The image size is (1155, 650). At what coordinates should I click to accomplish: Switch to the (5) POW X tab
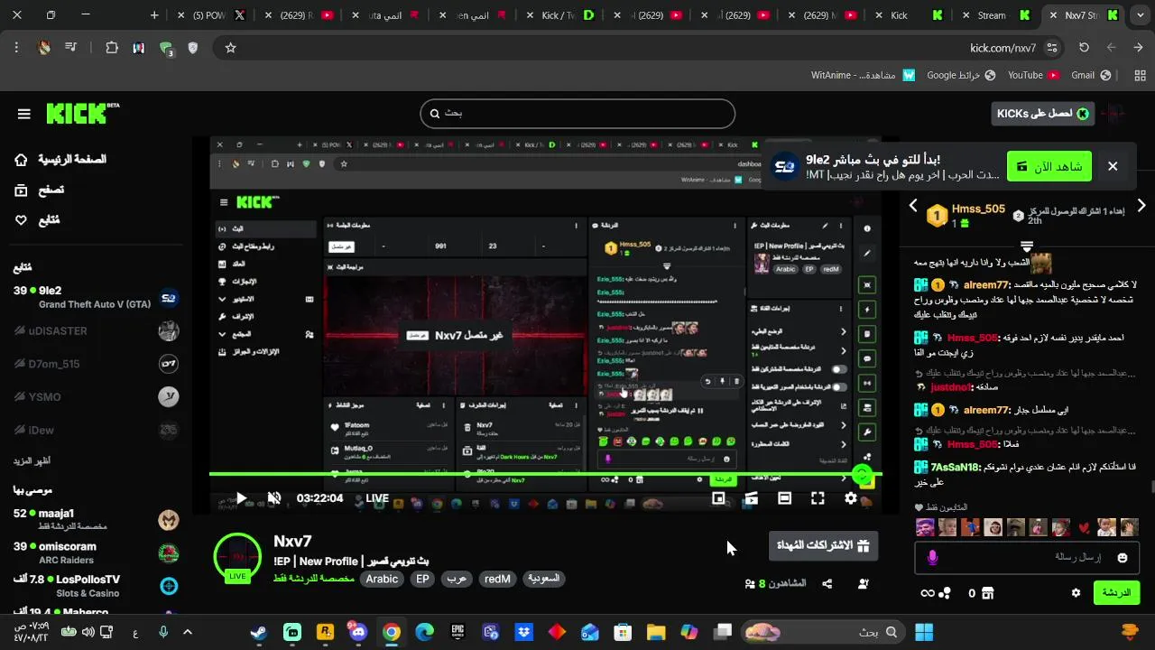coord(209,15)
